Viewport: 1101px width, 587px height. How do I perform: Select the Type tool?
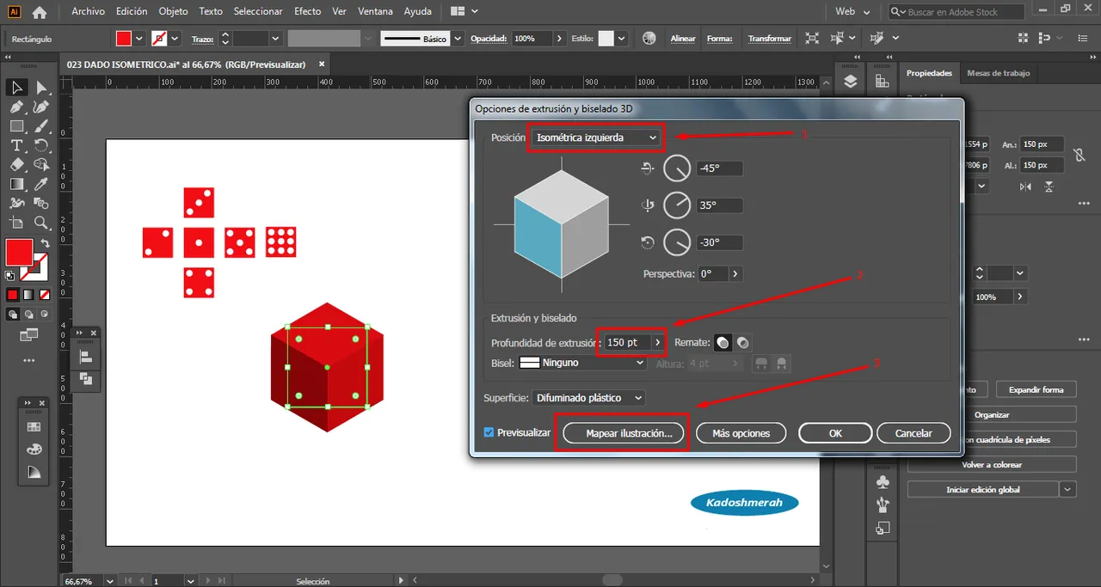pyautogui.click(x=16, y=145)
